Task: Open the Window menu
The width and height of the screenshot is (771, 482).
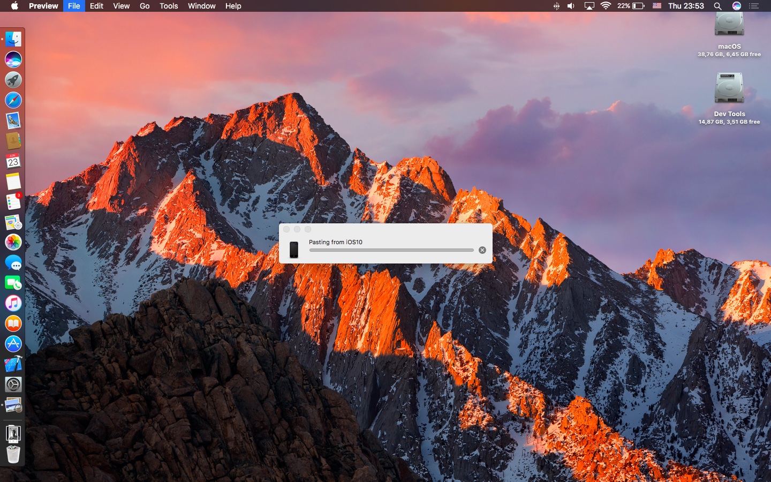Action: tap(202, 6)
